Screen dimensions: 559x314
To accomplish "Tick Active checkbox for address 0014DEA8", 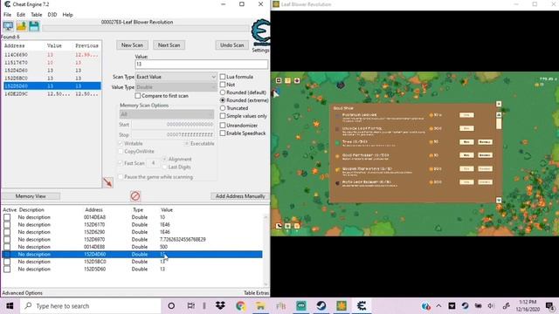I will pos(7,217).
